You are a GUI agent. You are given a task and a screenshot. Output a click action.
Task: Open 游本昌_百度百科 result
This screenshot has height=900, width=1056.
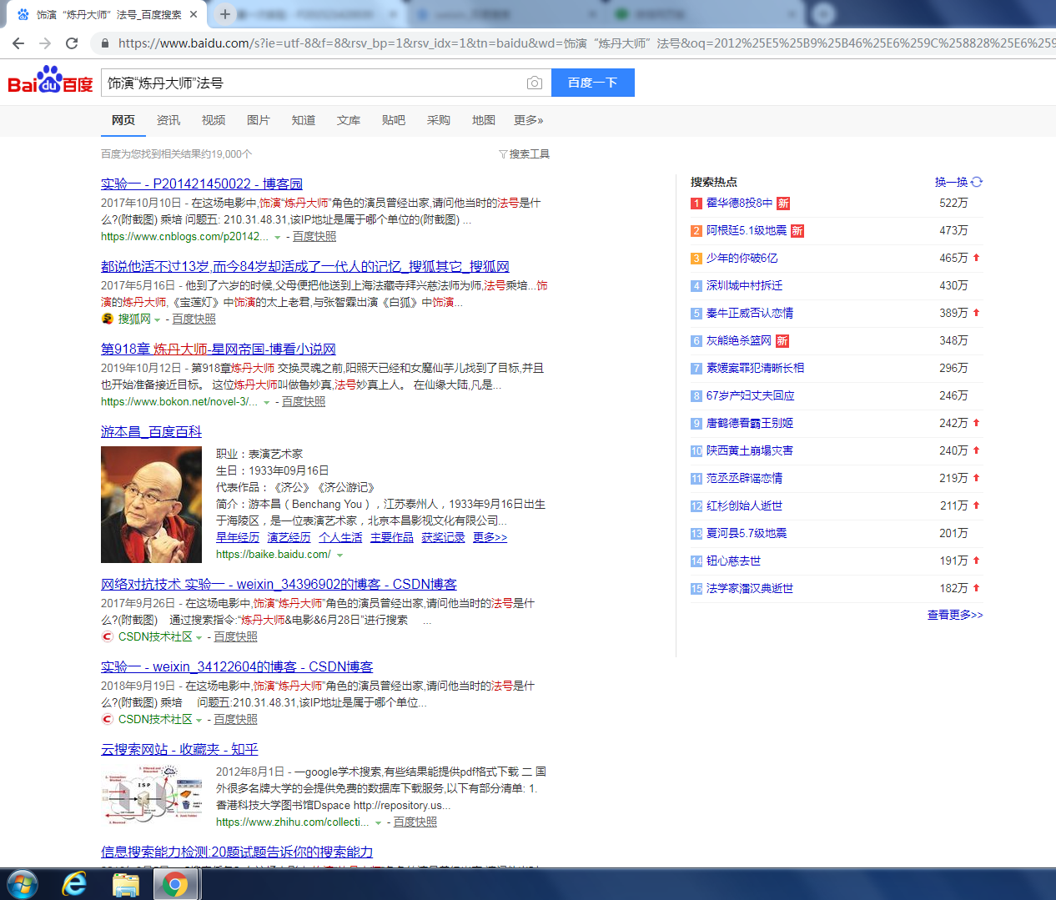pyautogui.click(x=151, y=431)
